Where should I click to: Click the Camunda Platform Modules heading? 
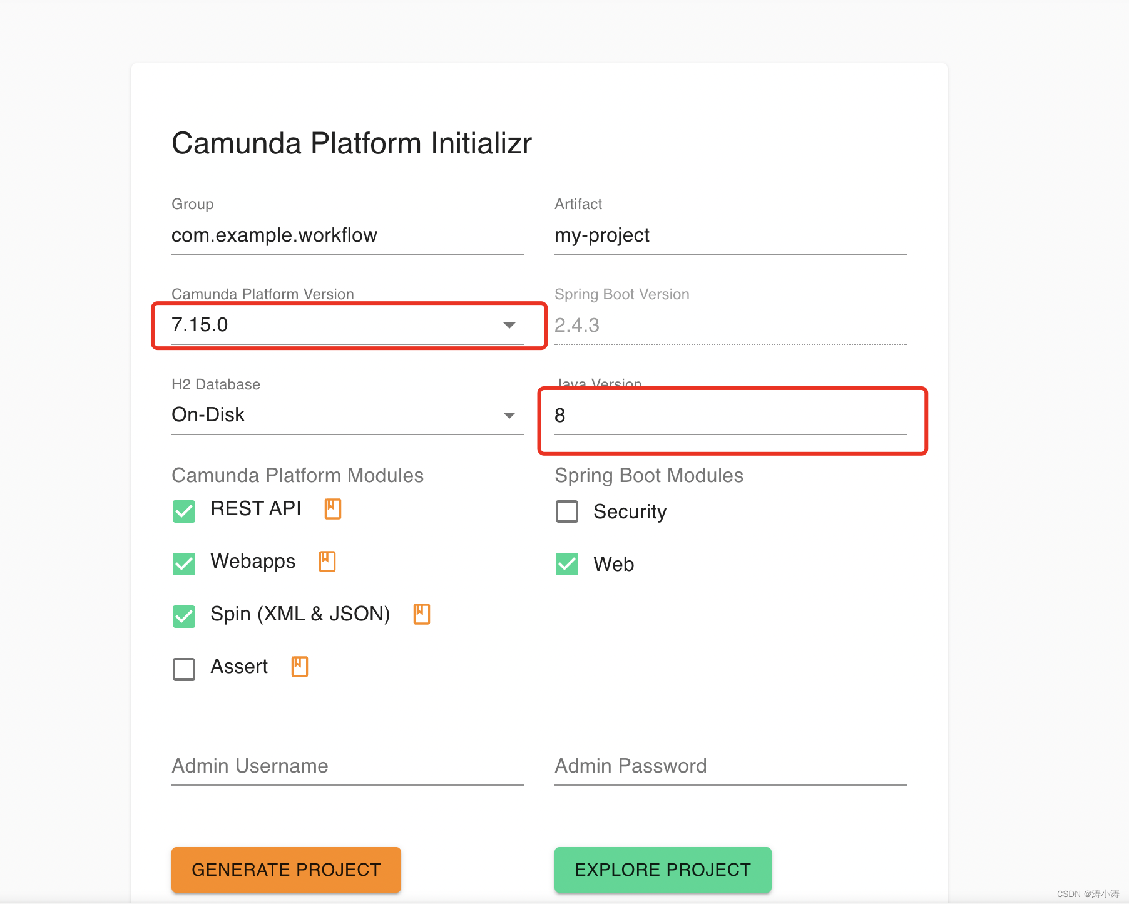(297, 475)
